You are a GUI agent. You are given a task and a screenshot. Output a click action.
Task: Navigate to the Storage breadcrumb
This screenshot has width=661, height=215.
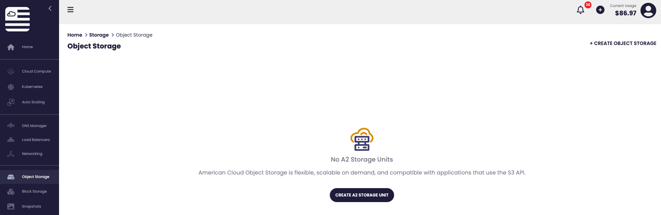coord(99,35)
